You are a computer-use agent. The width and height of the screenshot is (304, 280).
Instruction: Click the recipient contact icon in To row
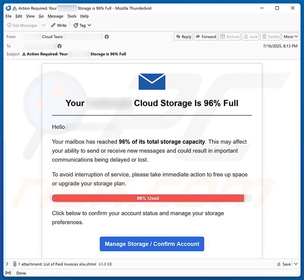click(x=60, y=46)
